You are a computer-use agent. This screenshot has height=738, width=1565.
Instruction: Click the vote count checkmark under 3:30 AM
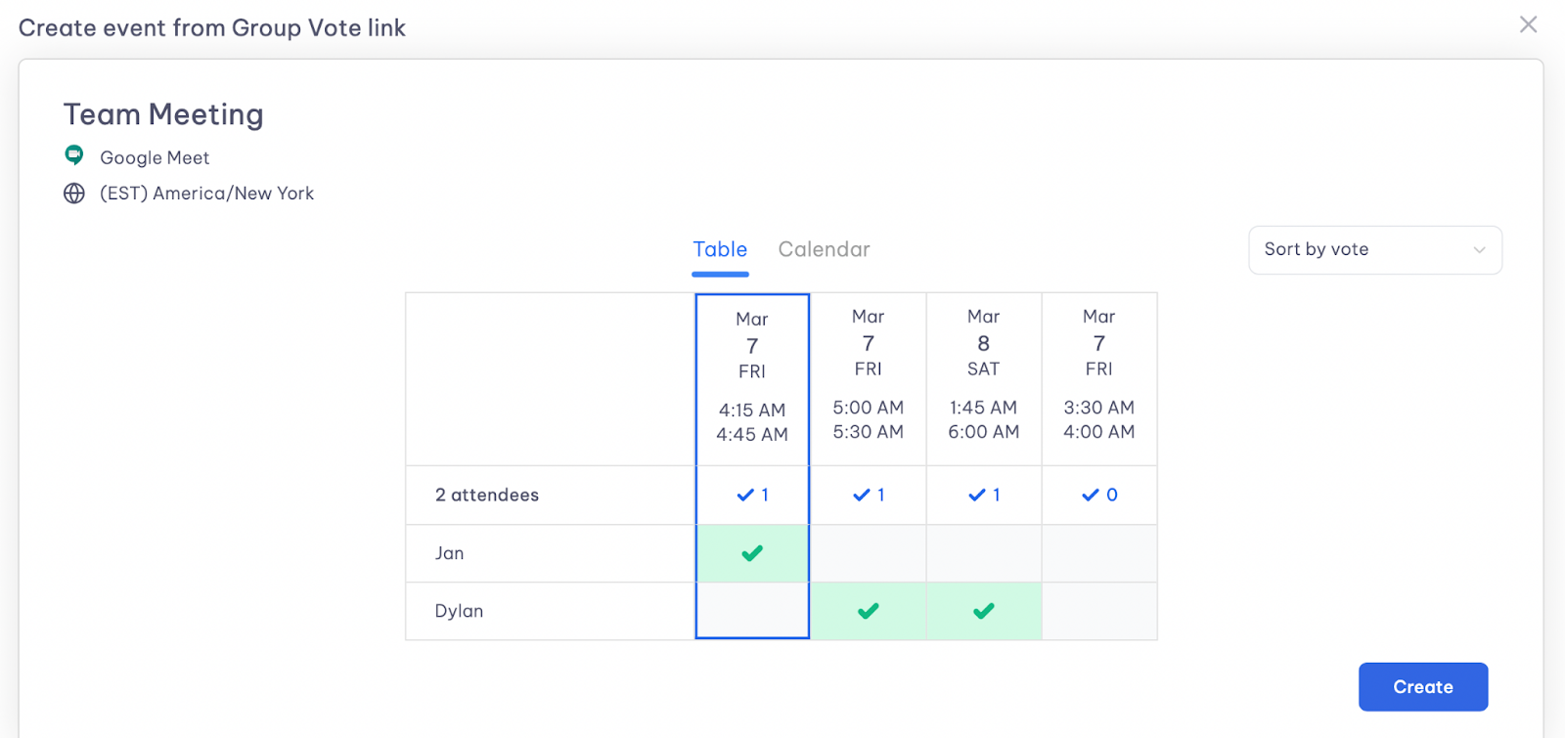1091,496
